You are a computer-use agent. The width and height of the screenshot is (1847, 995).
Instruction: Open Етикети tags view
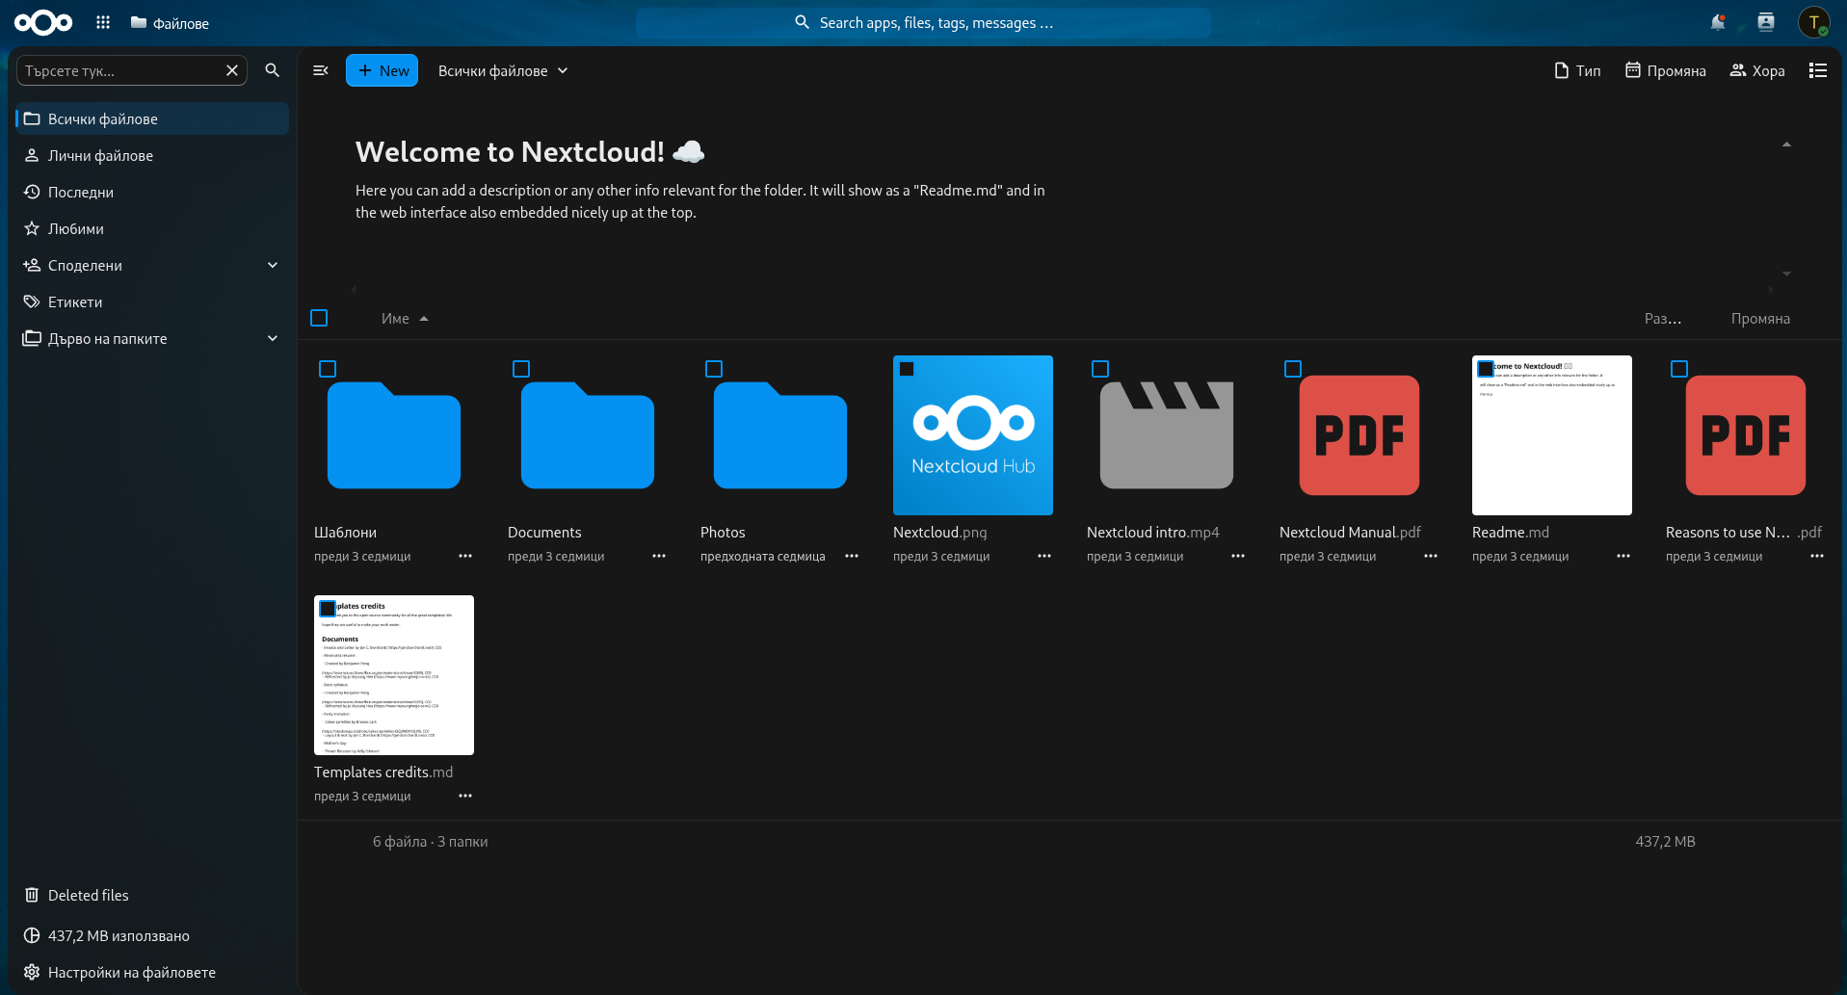tap(152, 301)
